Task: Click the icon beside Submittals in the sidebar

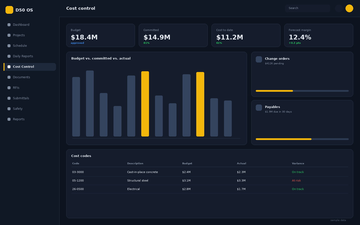Action: click(9, 98)
